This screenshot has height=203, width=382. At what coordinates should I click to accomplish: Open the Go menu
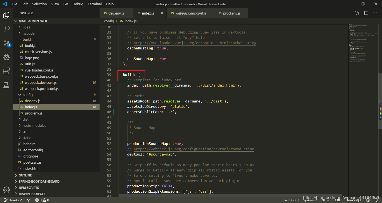pos(66,4)
